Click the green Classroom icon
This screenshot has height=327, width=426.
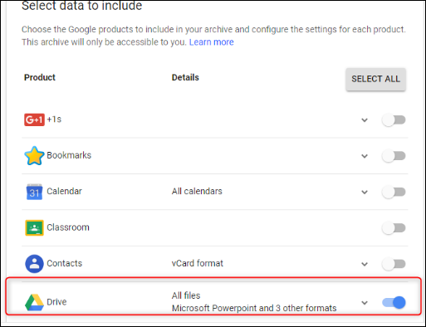[34, 227]
